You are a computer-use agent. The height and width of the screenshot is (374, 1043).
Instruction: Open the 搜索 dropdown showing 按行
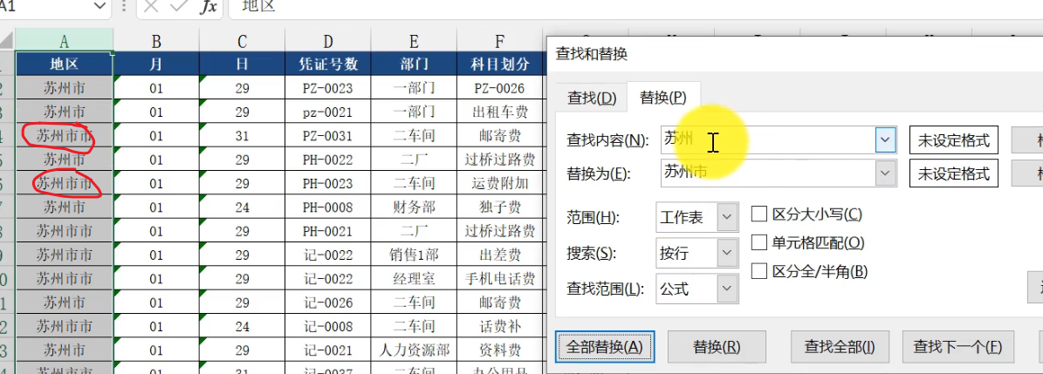pos(696,253)
